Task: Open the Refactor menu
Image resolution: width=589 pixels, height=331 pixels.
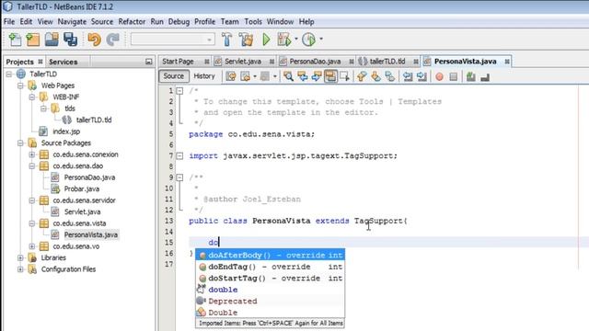Action: (132, 22)
